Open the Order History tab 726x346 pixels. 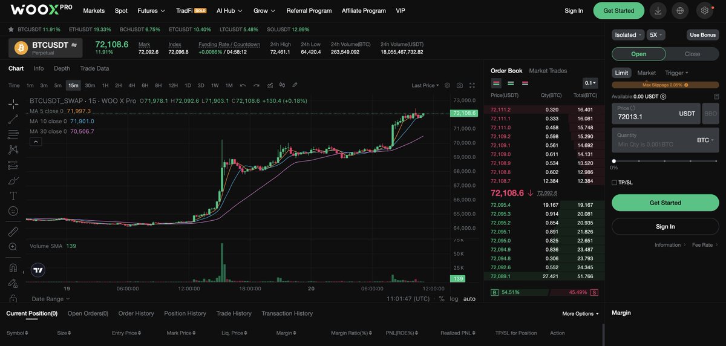pyautogui.click(x=136, y=313)
